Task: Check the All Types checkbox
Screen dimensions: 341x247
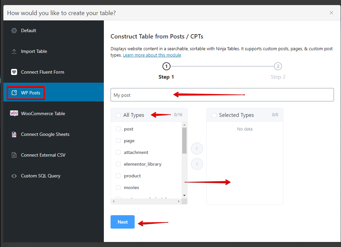Action: coord(118,115)
